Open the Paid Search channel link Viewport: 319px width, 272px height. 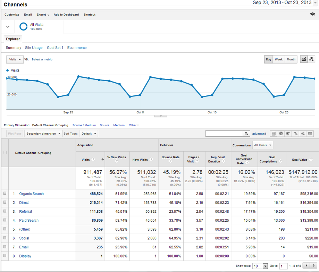[29, 220]
